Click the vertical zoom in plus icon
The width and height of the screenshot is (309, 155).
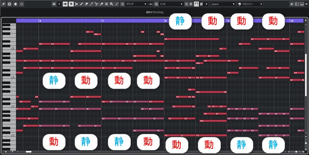click(306, 149)
